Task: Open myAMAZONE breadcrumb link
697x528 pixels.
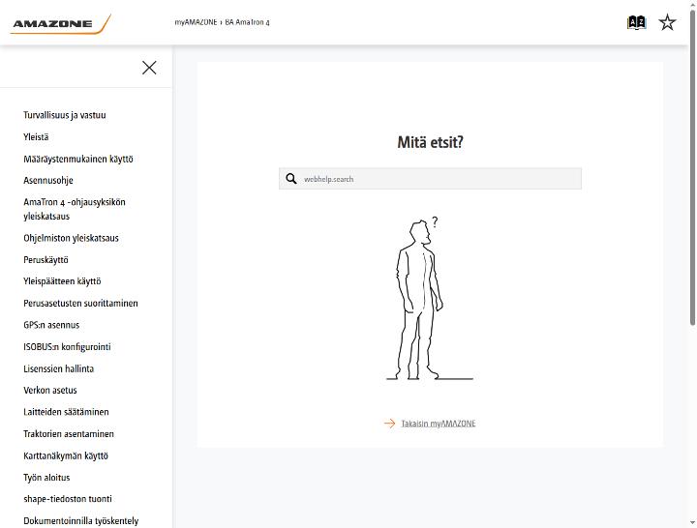Action: pyautogui.click(x=196, y=22)
